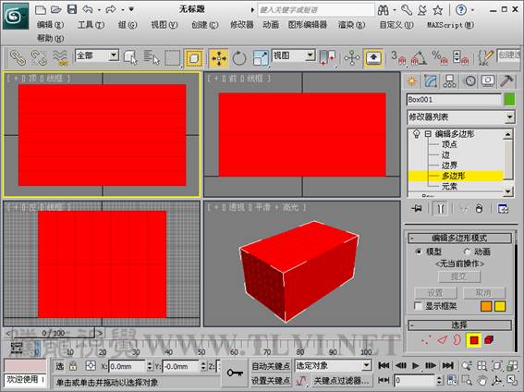Click the Box001 object name field
The width and height of the screenshot is (524, 392).
tap(454, 99)
